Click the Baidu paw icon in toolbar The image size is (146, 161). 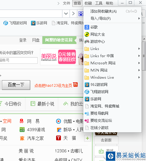[x=81, y=13]
